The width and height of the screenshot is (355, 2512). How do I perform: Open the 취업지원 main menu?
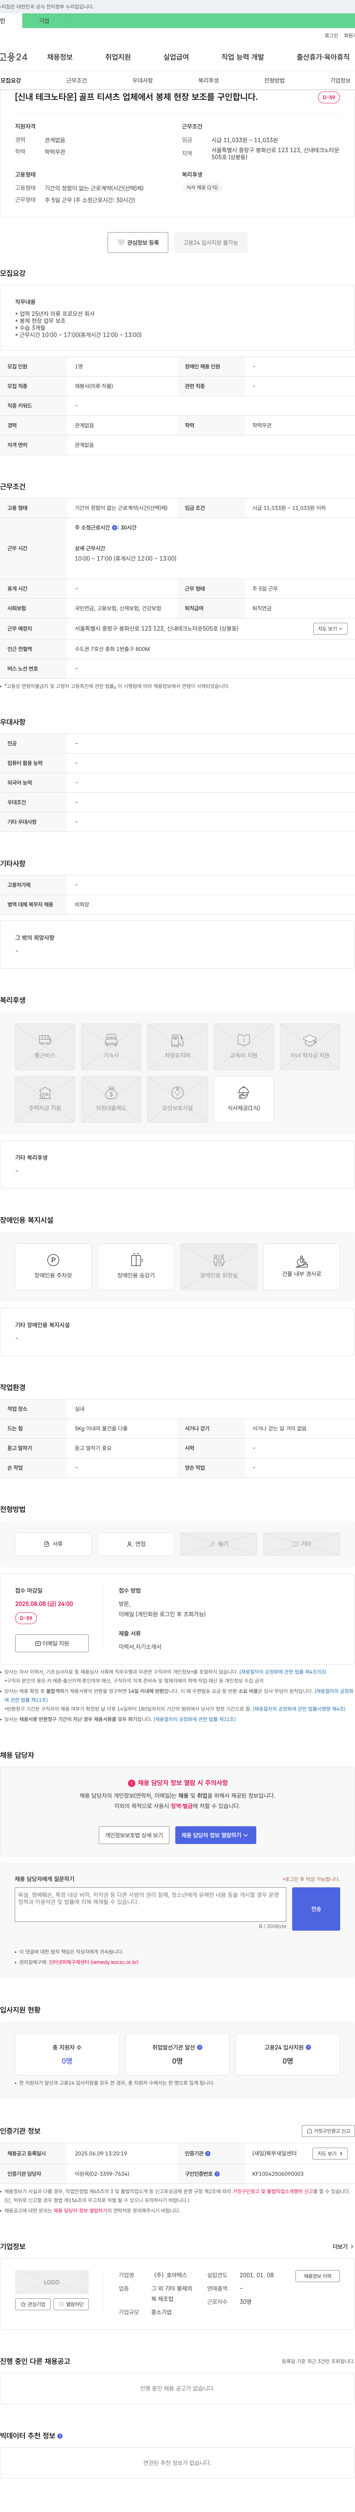click(x=118, y=57)
